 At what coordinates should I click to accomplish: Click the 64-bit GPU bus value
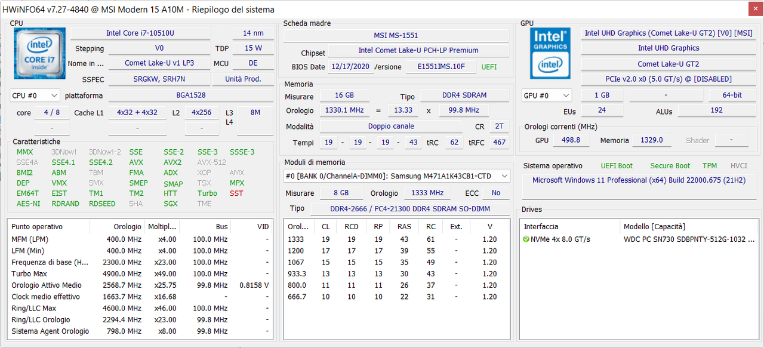pyautogui.click(x=732, y=96)
